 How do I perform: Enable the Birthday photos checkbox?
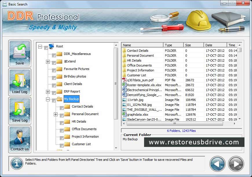pos(54,78)
